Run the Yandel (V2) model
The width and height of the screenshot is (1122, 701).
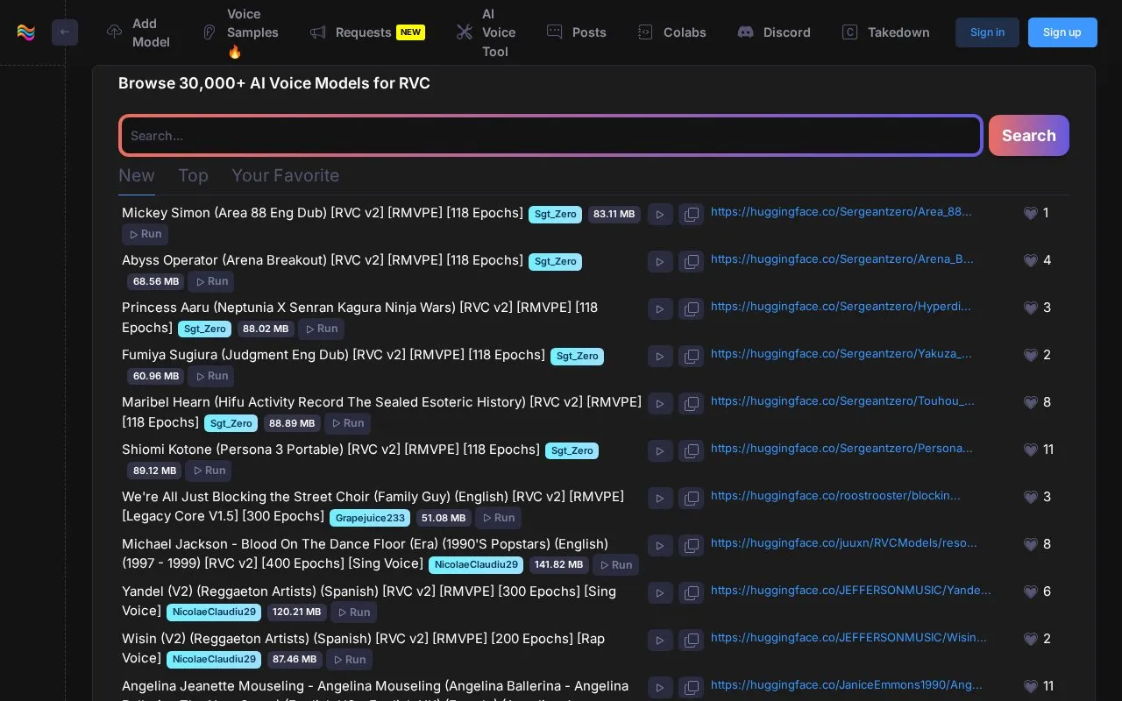pos(354,612)
